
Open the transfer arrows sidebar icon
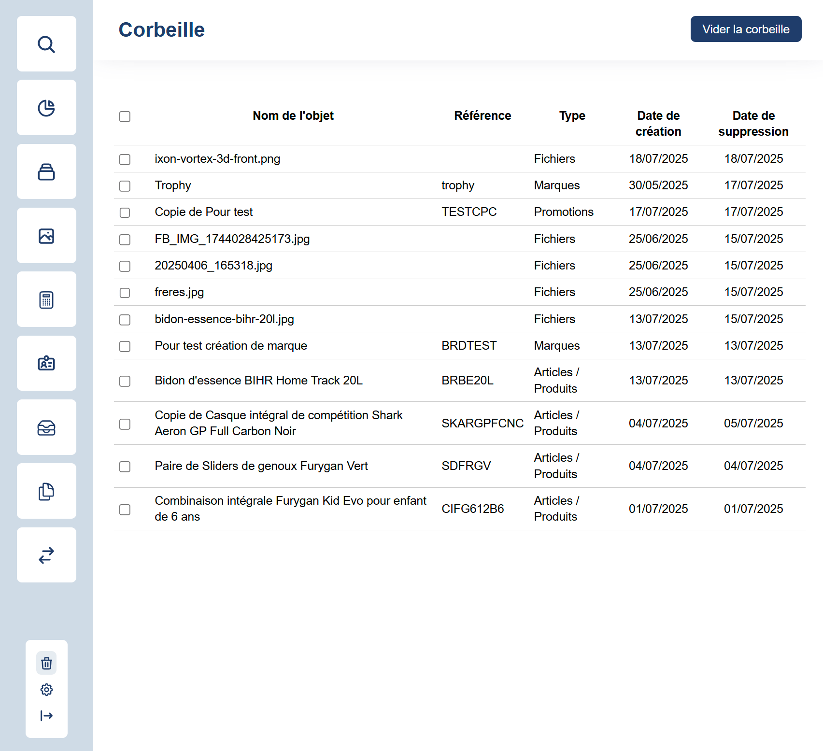(x=46, y=555)
